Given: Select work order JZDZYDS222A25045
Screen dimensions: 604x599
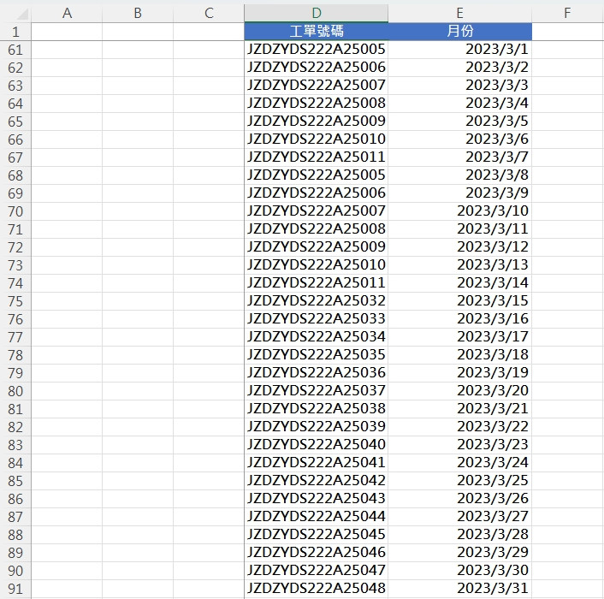Looking at the screenshot, I should [317, 535].
